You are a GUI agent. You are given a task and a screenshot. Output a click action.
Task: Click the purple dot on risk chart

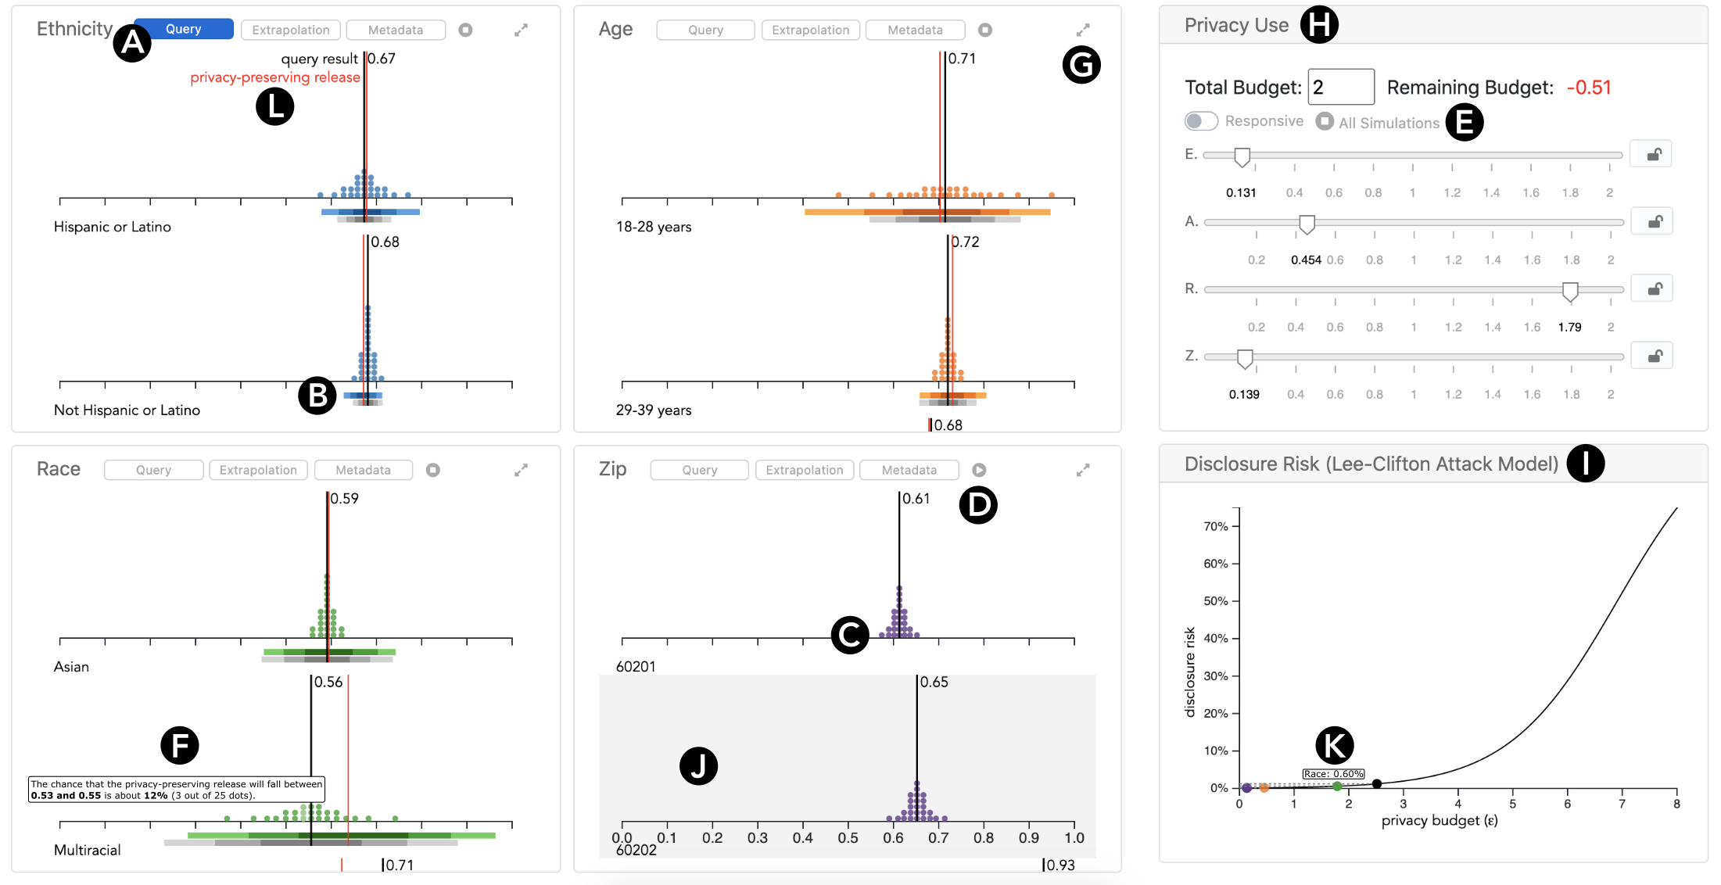1247,788
